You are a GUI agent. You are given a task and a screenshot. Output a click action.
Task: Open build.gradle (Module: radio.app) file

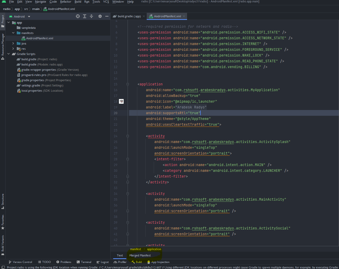(x=42, y=64)
